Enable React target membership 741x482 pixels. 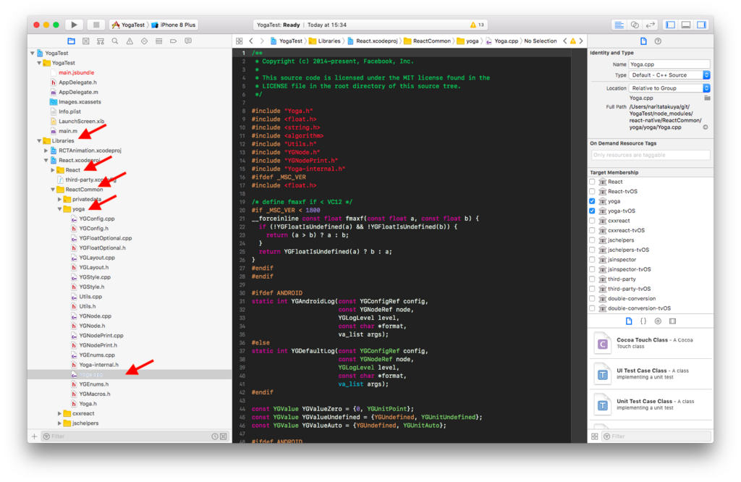pyautogui.click(x=592, y=182)
